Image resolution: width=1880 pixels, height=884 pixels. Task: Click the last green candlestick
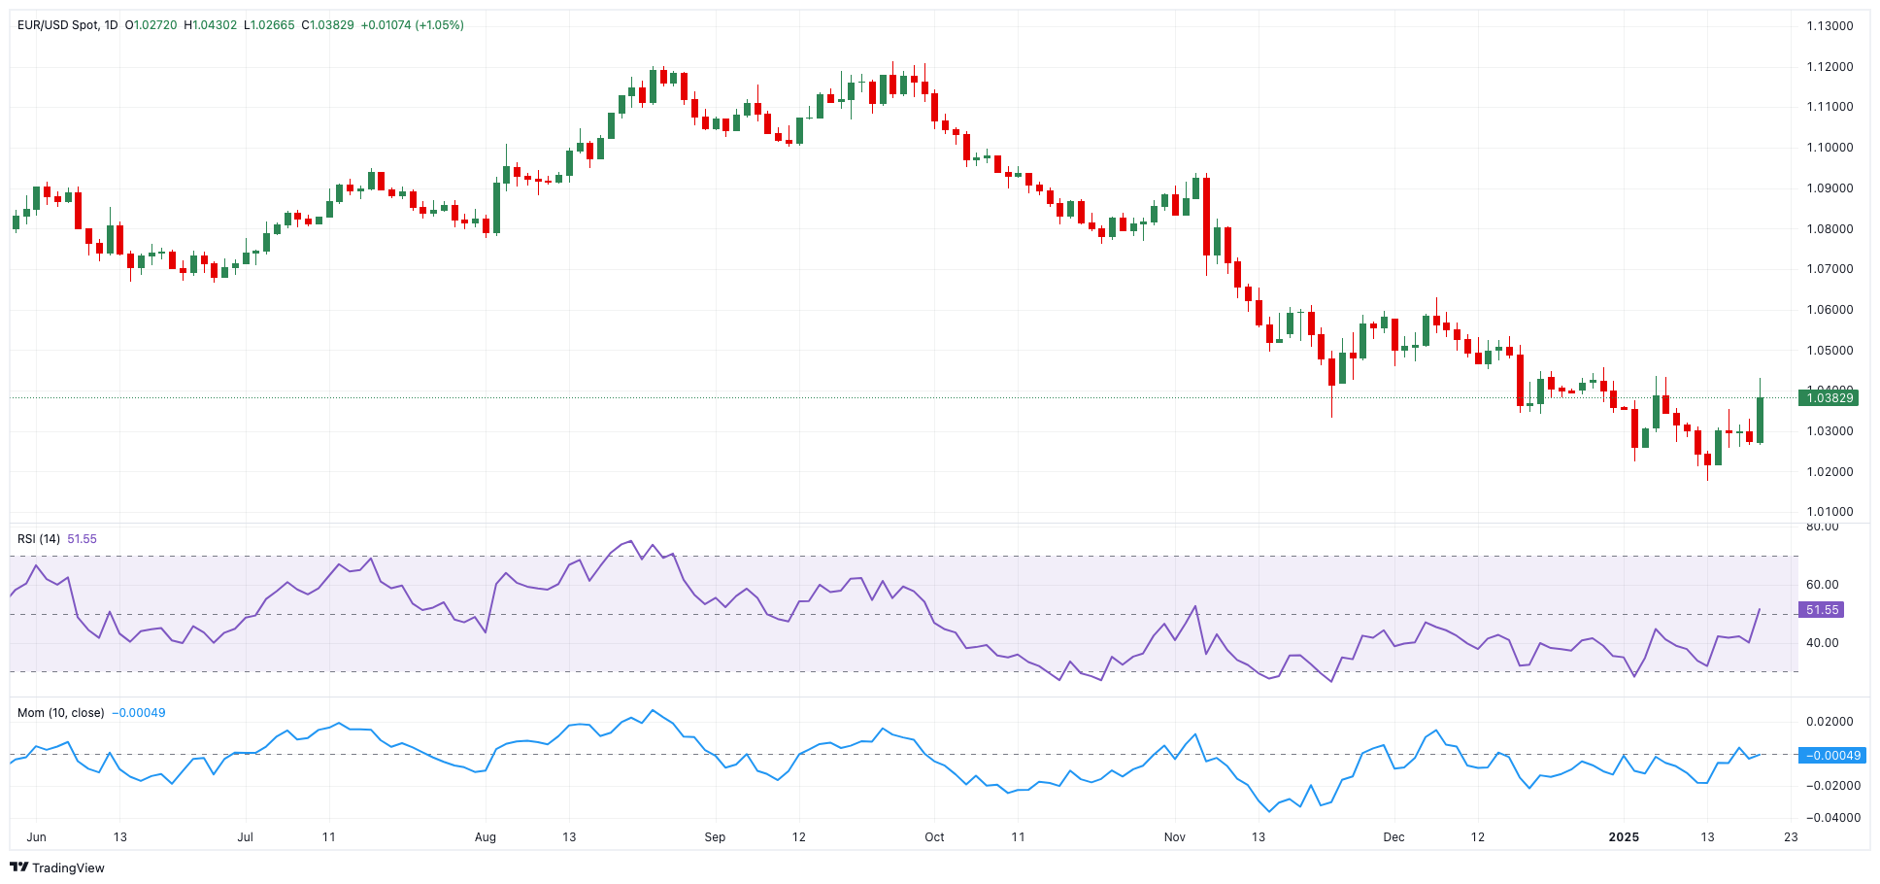pos(1760,420)
